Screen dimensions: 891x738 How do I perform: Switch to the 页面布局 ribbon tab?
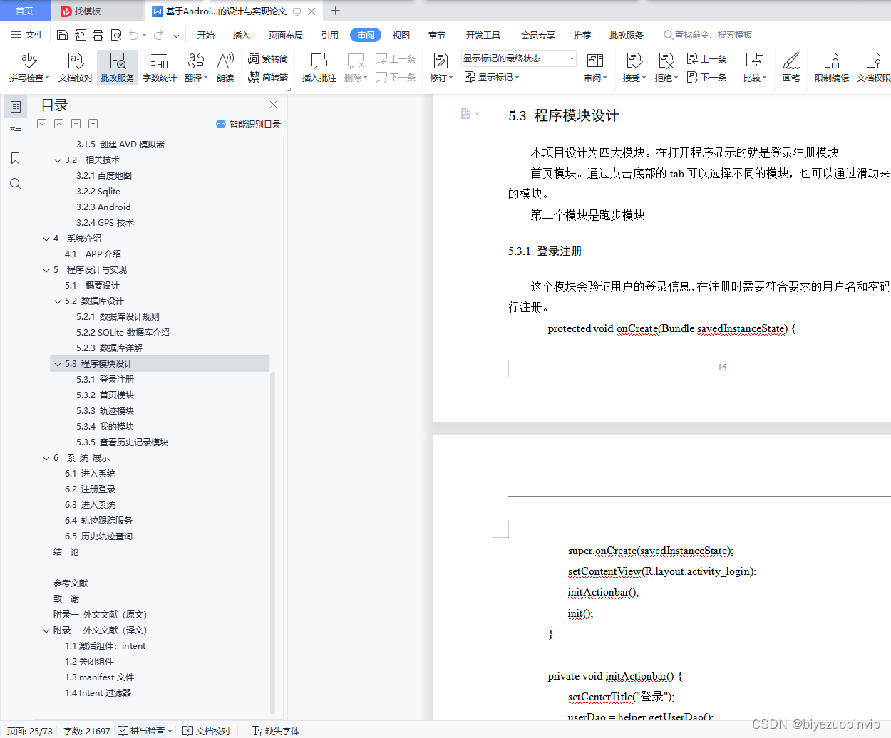[x=285, y=34]
